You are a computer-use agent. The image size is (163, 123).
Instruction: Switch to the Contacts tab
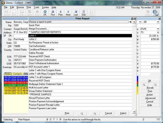pos(17,74)
